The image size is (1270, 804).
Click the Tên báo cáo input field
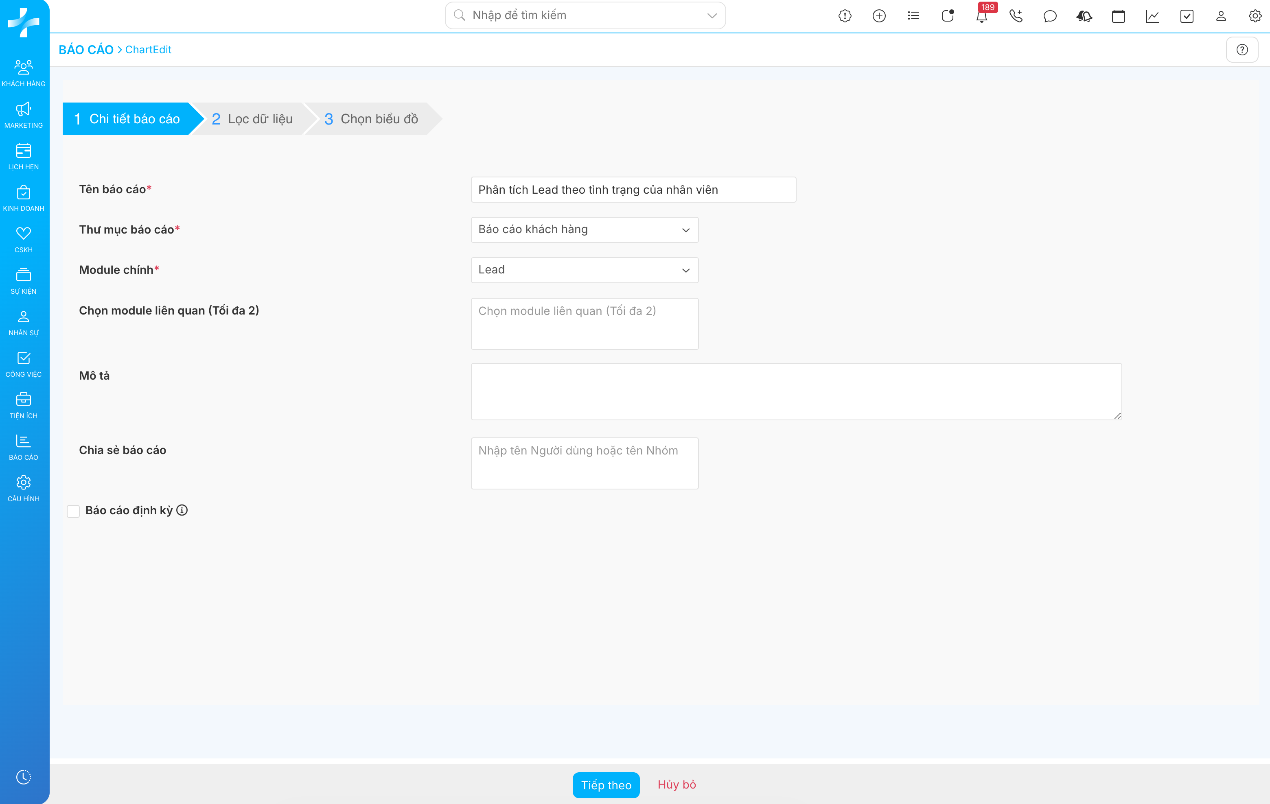(x=633, y=190)
